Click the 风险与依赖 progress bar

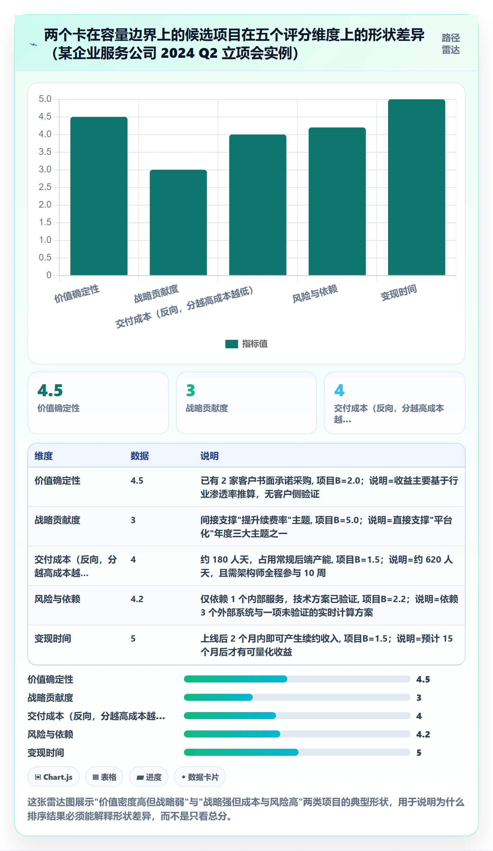pyautogui.click(x=297, y=734)
